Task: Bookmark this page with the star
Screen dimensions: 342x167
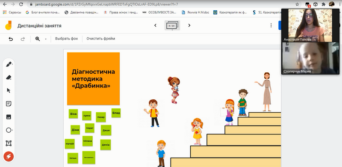Action: (x=297, y=4)
